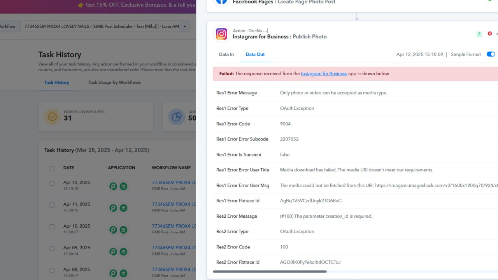The image size is (498, 280).
Task: Select the subcode value 2207052
Action: [x=289, y=139]
